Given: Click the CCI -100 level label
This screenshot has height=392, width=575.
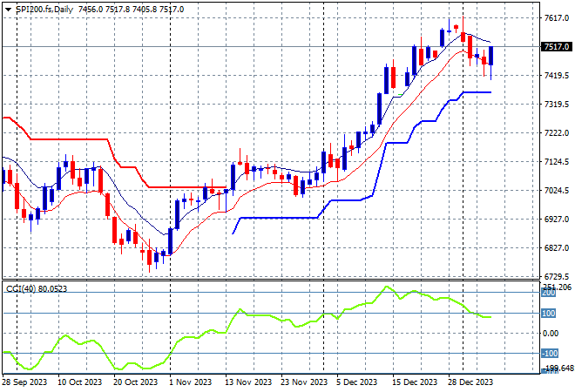Looking at the screenshot, I should [550, 353].
